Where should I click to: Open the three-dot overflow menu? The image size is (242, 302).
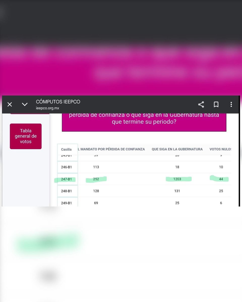click(x=231, y=104)
